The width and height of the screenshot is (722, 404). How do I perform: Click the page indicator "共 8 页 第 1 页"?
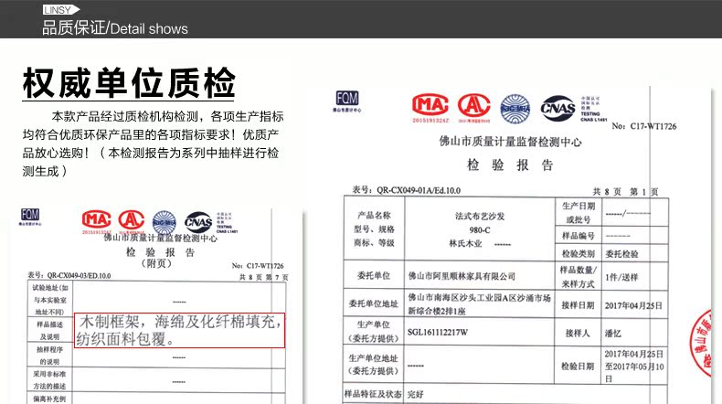point(625,192)
